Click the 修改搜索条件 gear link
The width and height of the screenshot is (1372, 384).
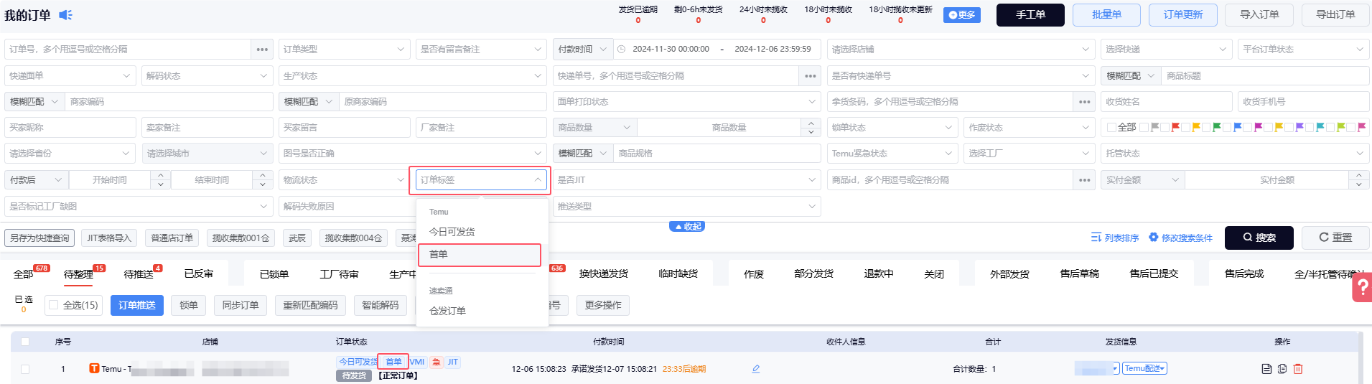(x=1180, y=238)
